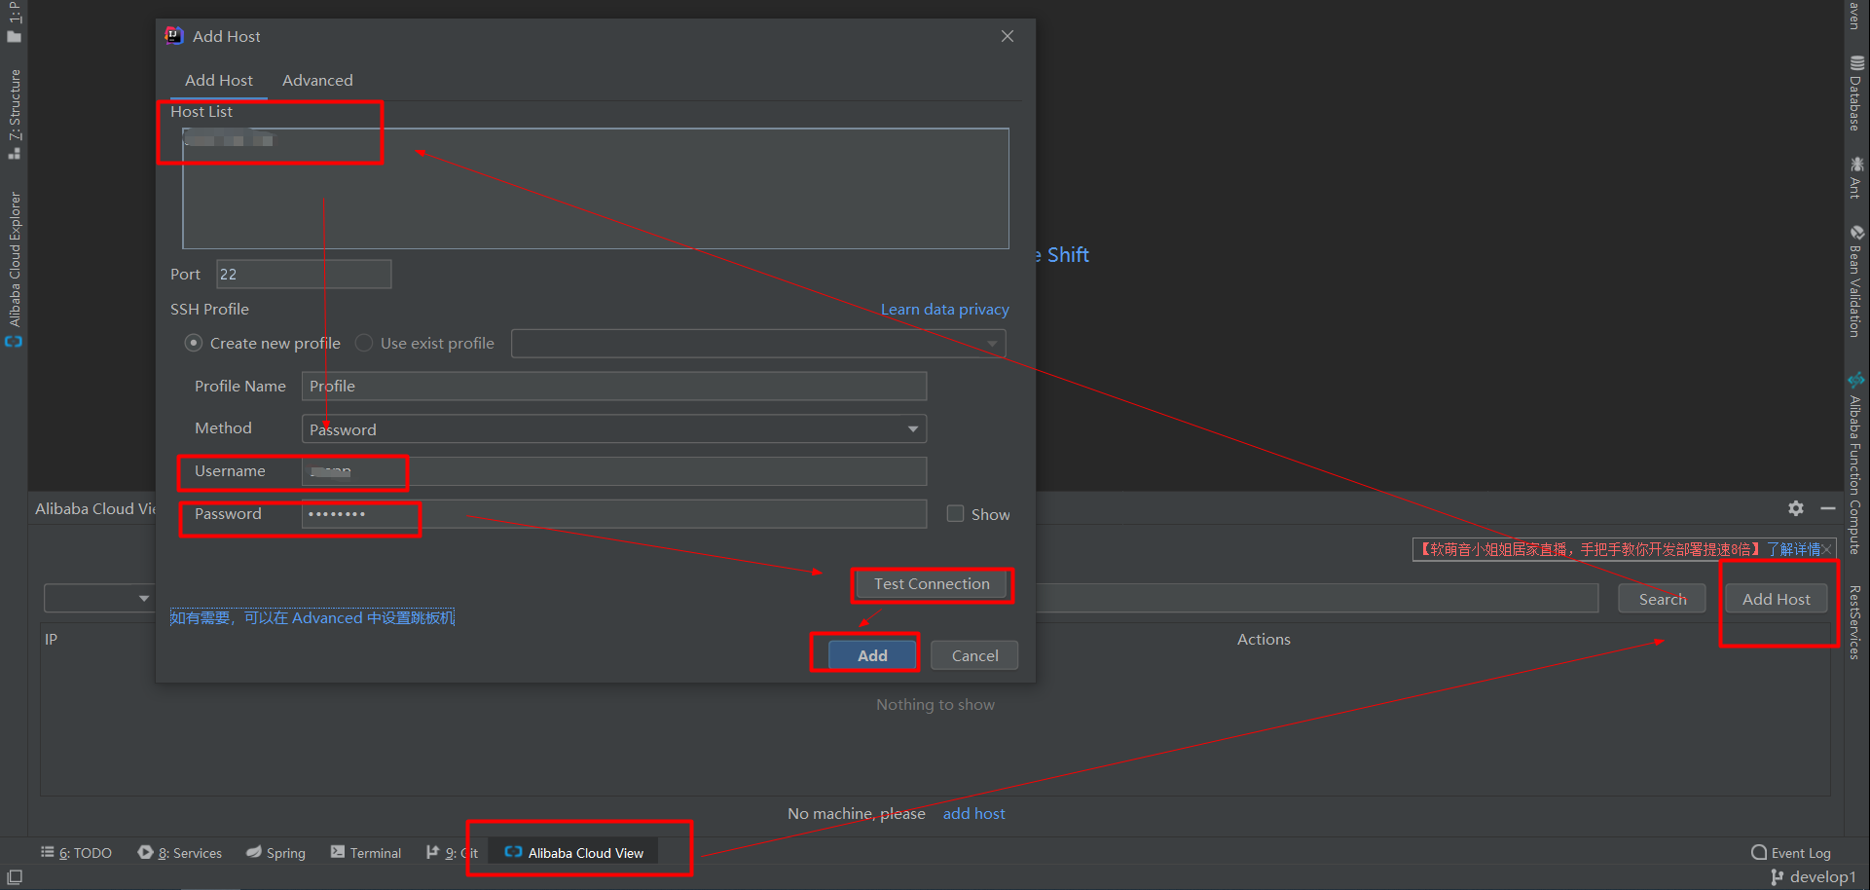Hide the Alibaba Cloud View panel

pyautogui.click(x=1828, y=508)
